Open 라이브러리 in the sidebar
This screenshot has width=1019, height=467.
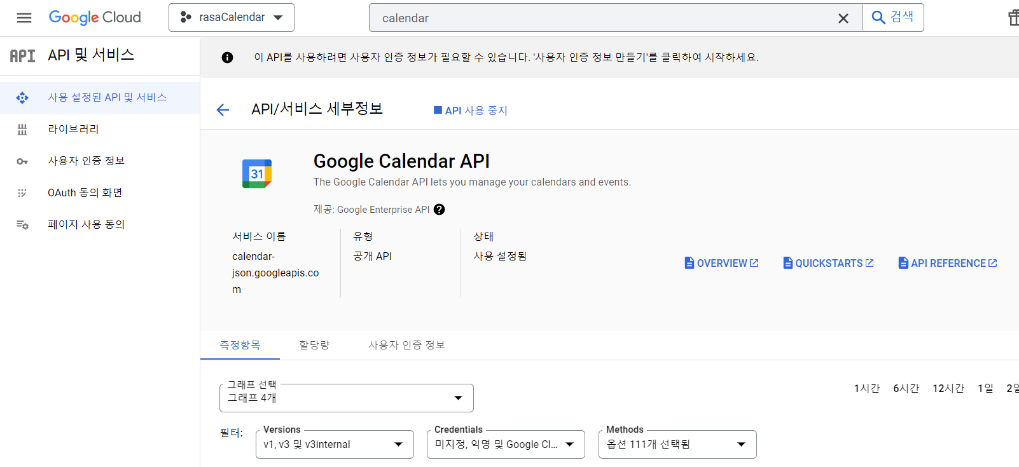(100, 130)
